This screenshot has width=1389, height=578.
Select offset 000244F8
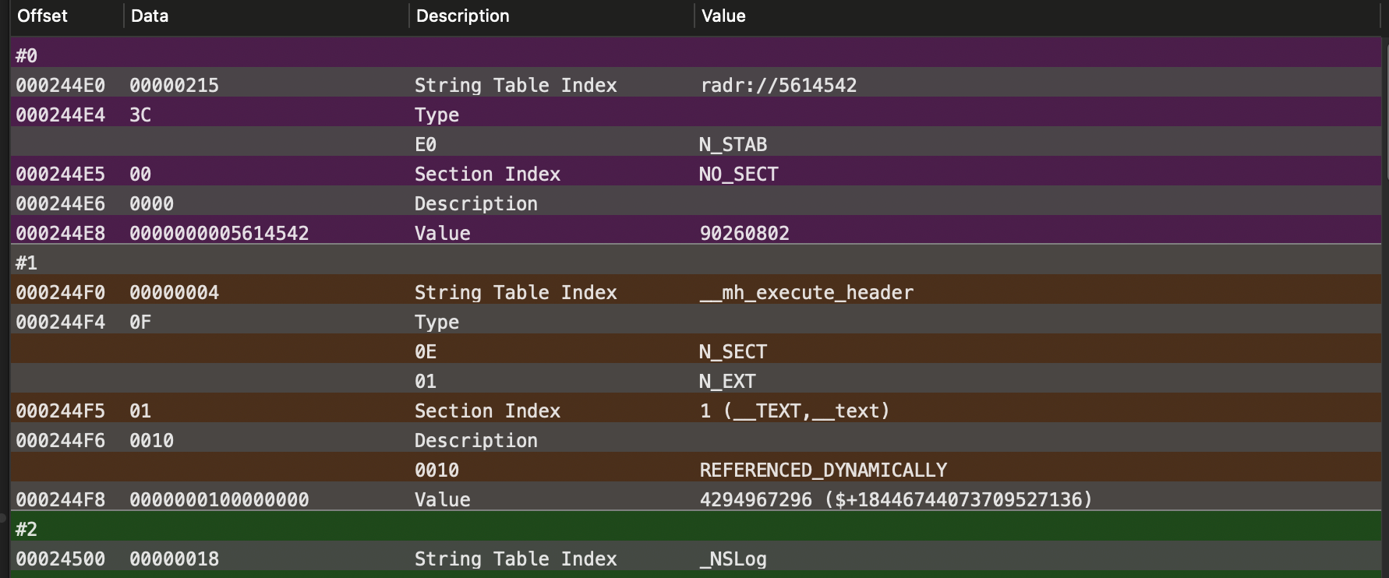click(x=61, y=500)
